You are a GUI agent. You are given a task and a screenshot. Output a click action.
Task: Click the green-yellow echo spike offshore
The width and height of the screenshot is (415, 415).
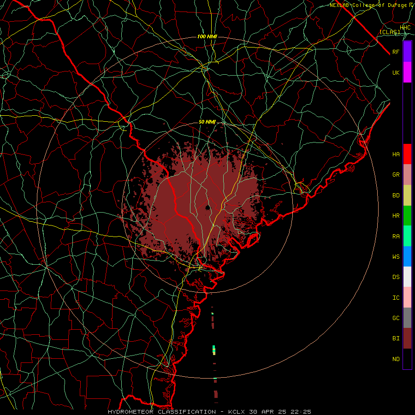click(x=214, y=350)
